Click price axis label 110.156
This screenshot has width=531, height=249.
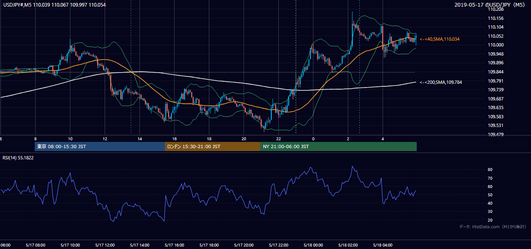[496, 18]
